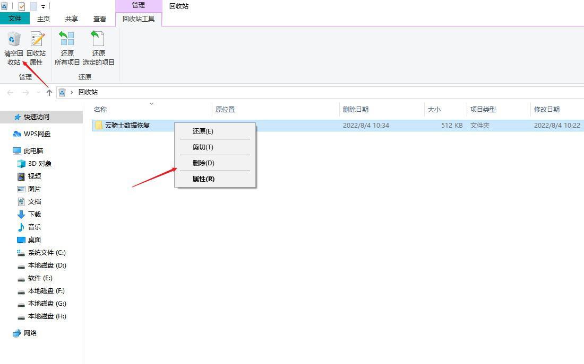Select the 云骑士数据恢复 folder row
The height and width of the screenshot is (364, 584).
coord(338,125)
